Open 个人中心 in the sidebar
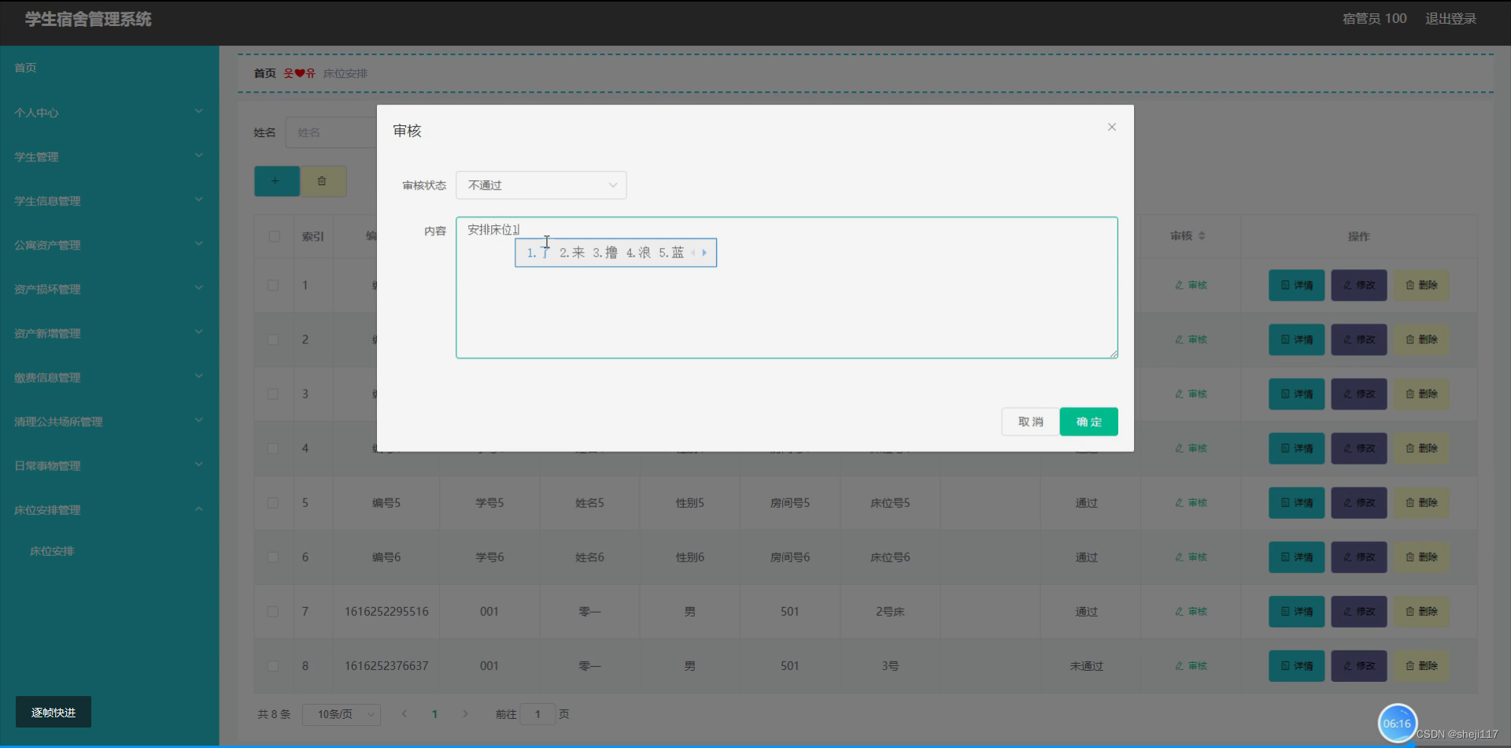This screenshot has height=748, width=1511. point(35,113)
